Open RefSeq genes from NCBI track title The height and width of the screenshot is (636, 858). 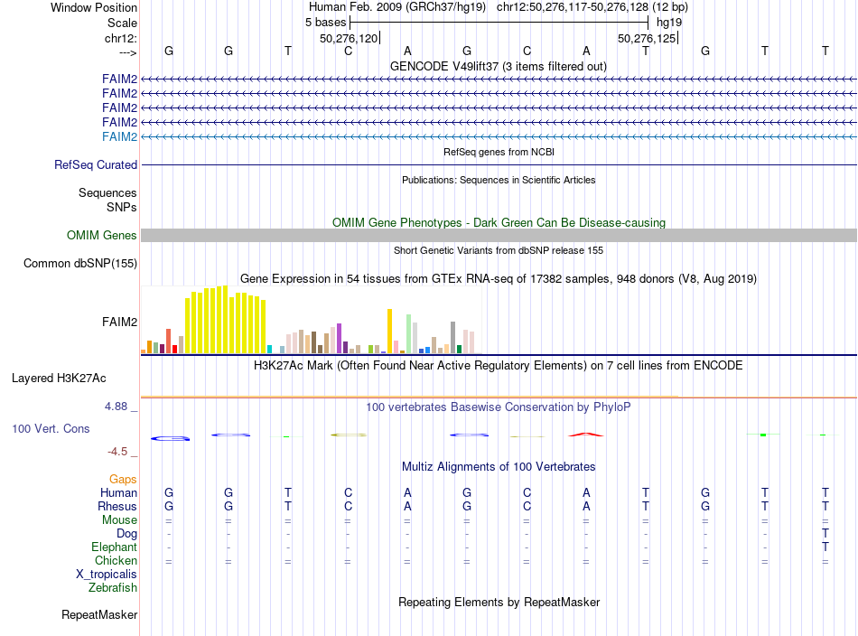(x=499, y=152)
